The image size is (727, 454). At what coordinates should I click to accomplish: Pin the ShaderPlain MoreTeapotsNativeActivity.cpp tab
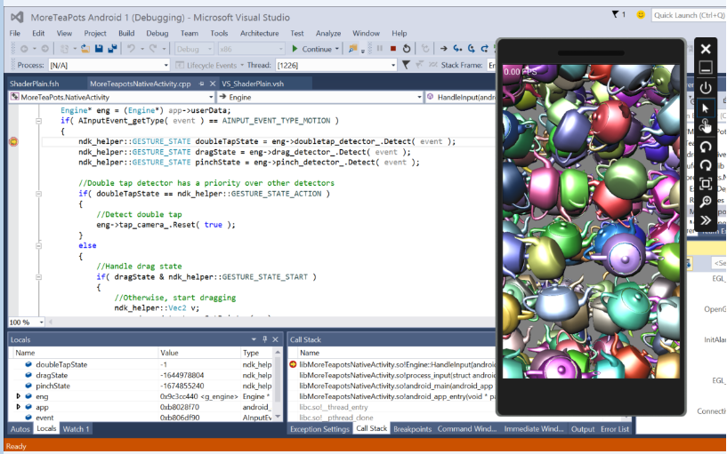(x=202, y=84)
